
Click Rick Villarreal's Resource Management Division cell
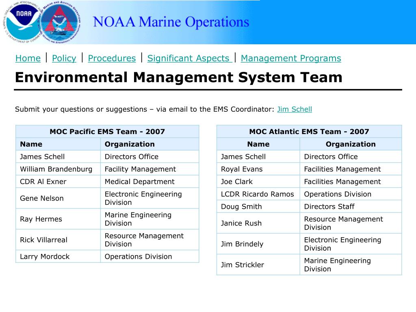tap(149, 240)
